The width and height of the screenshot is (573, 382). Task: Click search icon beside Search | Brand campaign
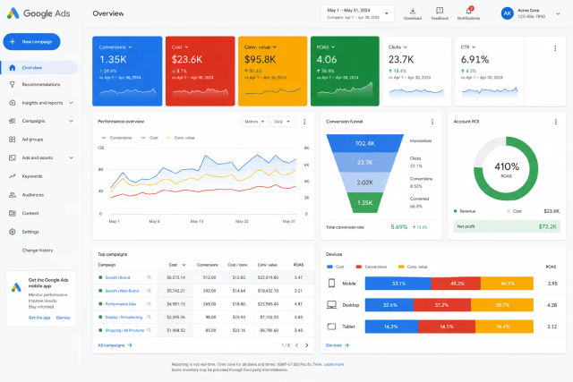[149, 277]
